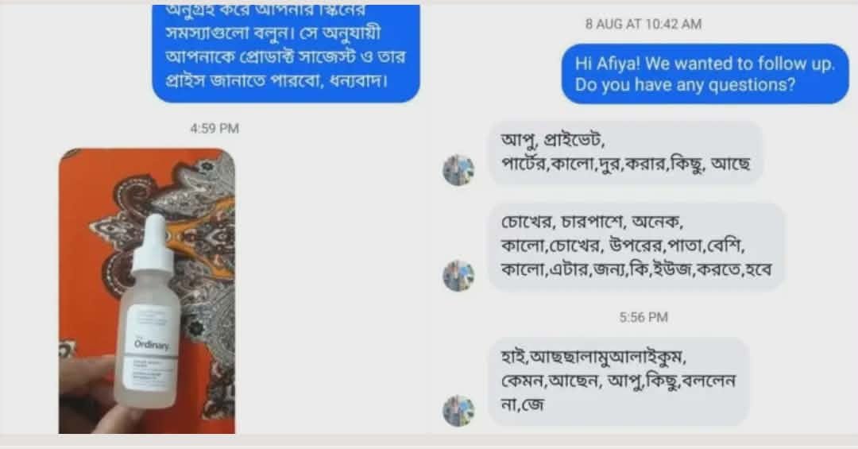Click avatar beside the "আপু, প্রাইভেট" message
The image size is (858, 449).
[458, 170]
